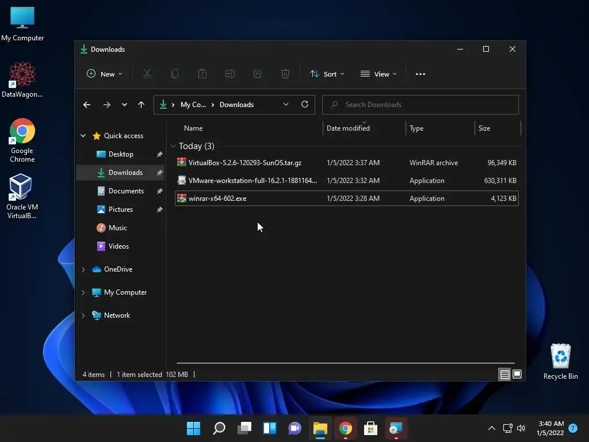The image size is (589, 442).
Task: Open the Recycle Bin
Action: (x=560, y=361)
